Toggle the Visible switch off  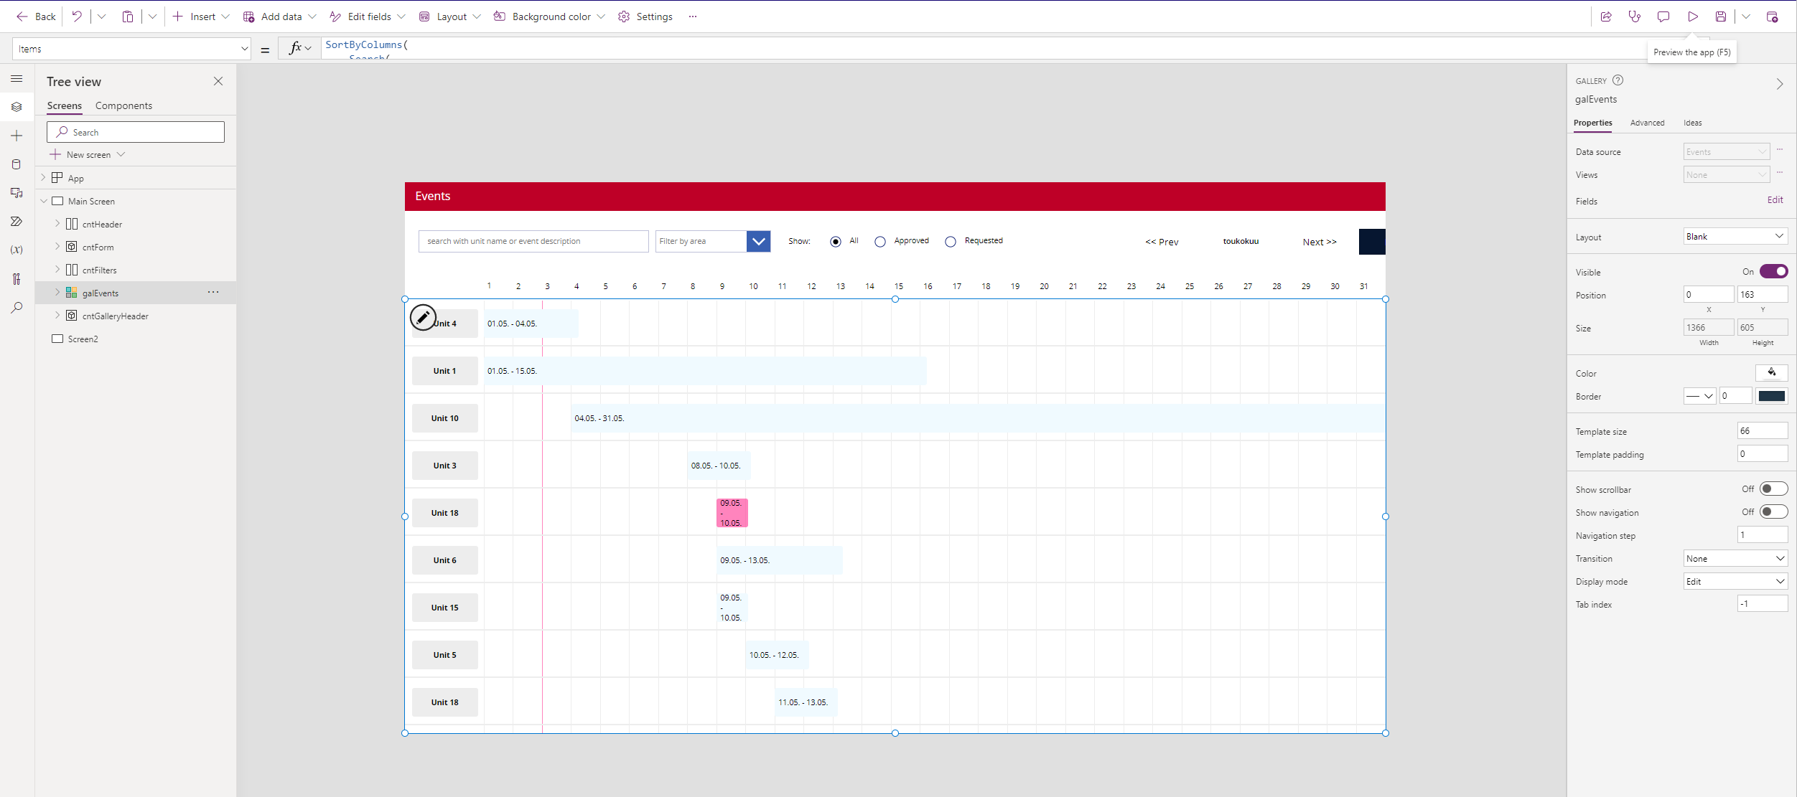tap(1773, 271)
